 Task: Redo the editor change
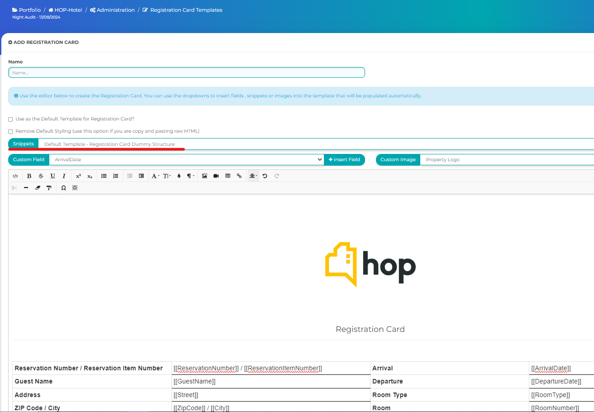pyautogui.click(x=276, y=176)
